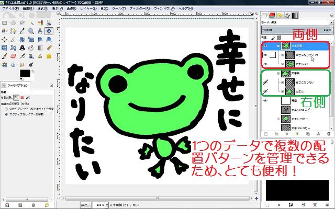Screen dimensions: 335x209
Task: Select the Paintbrush tool
Action: pyautogui.click(x=4, y=56)
